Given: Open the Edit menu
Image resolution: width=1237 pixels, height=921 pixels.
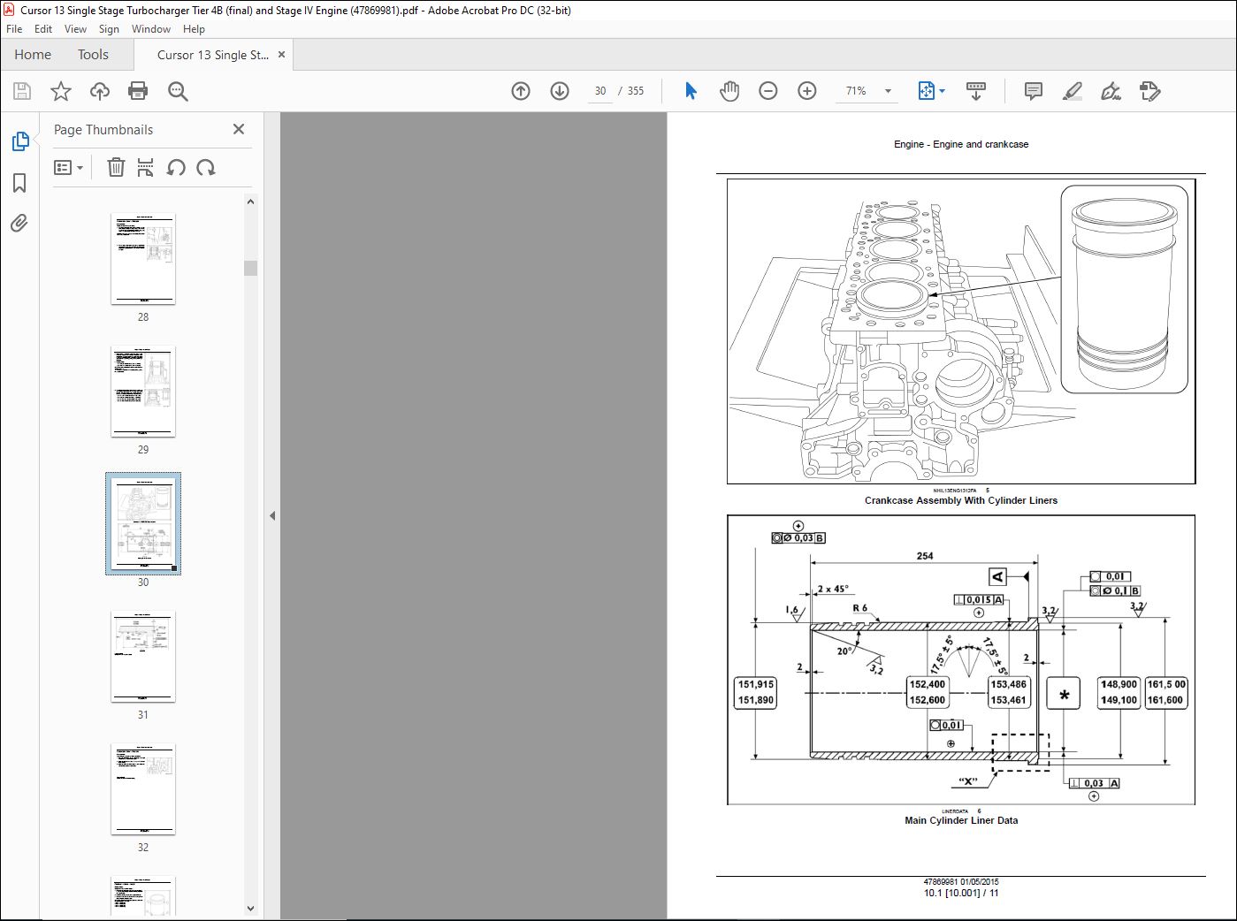Looking at the screenshot, I should (x=43, y=29).
